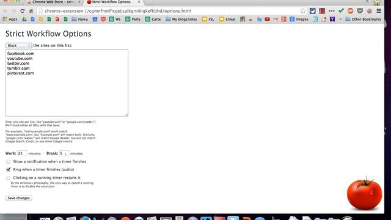Click the red film-strip extension icon
The height and width of the screenshot is (220, 391).
322,11
